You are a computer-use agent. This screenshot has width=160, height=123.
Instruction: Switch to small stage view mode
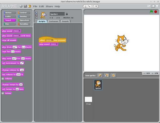click(x=149, y=6)
